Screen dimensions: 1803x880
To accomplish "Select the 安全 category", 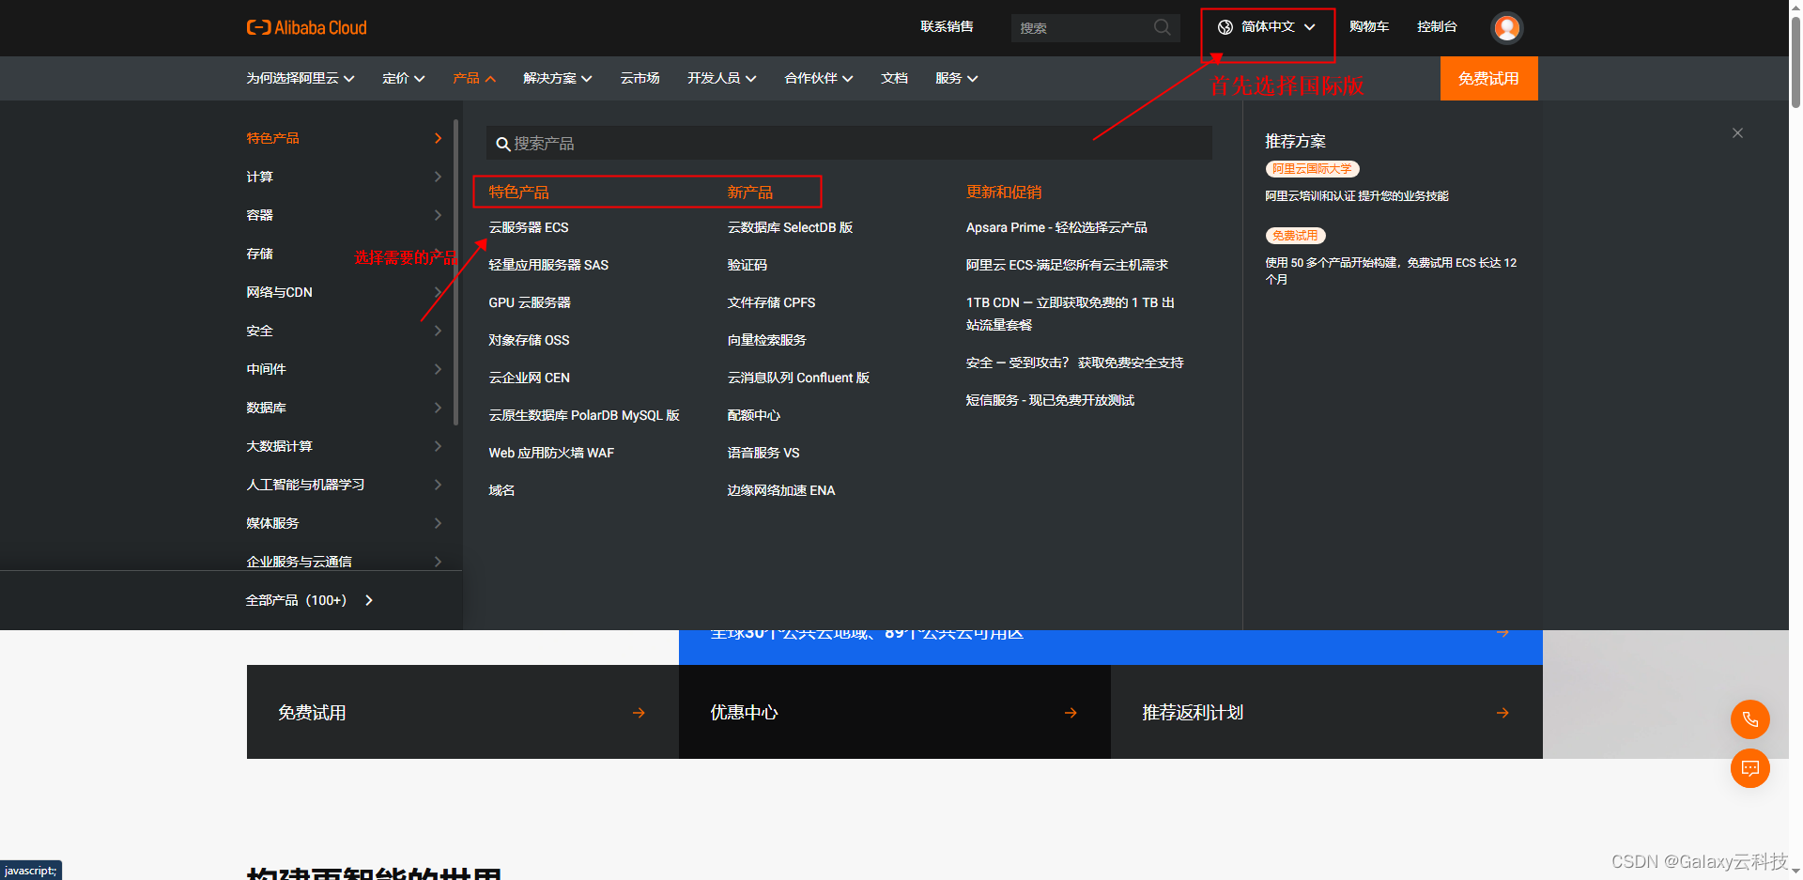I will point(344,331).
